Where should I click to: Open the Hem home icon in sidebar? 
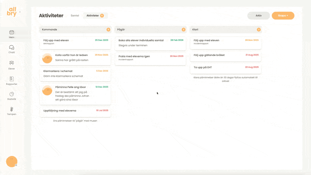pos(12,33)
